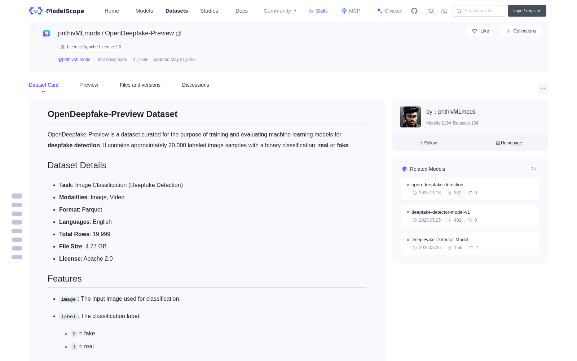Click the Skills sparkle icon
Screen dimensions: 577x361
[311, 11]
